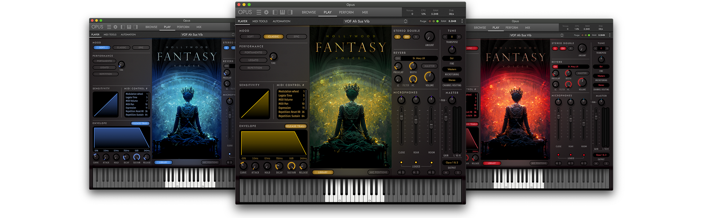
Task: Click reverb MASTER button in center window
Action: [429, 66]
